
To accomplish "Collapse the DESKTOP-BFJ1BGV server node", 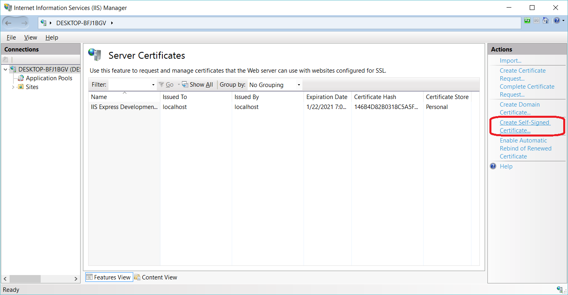I will [5, 69].
